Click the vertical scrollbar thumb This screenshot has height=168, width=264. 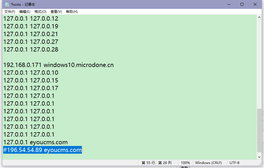[259, 130]
